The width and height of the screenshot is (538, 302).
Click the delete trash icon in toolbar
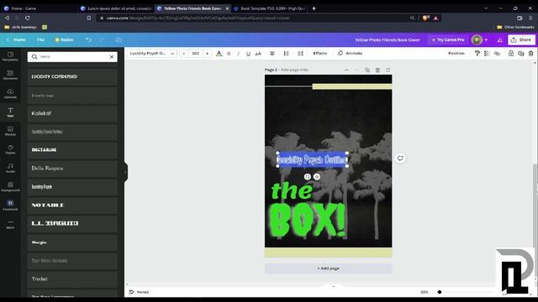click(x=530, y=54)
